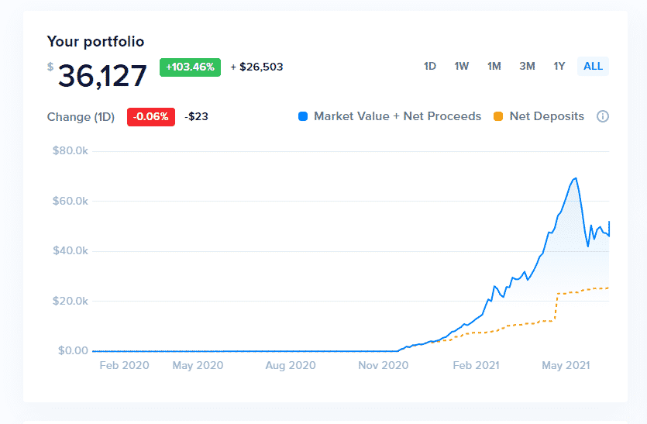Screen dimensions: 647x424
Task: Click the orange Net Deposits legend dot
Action: (498, 116)
